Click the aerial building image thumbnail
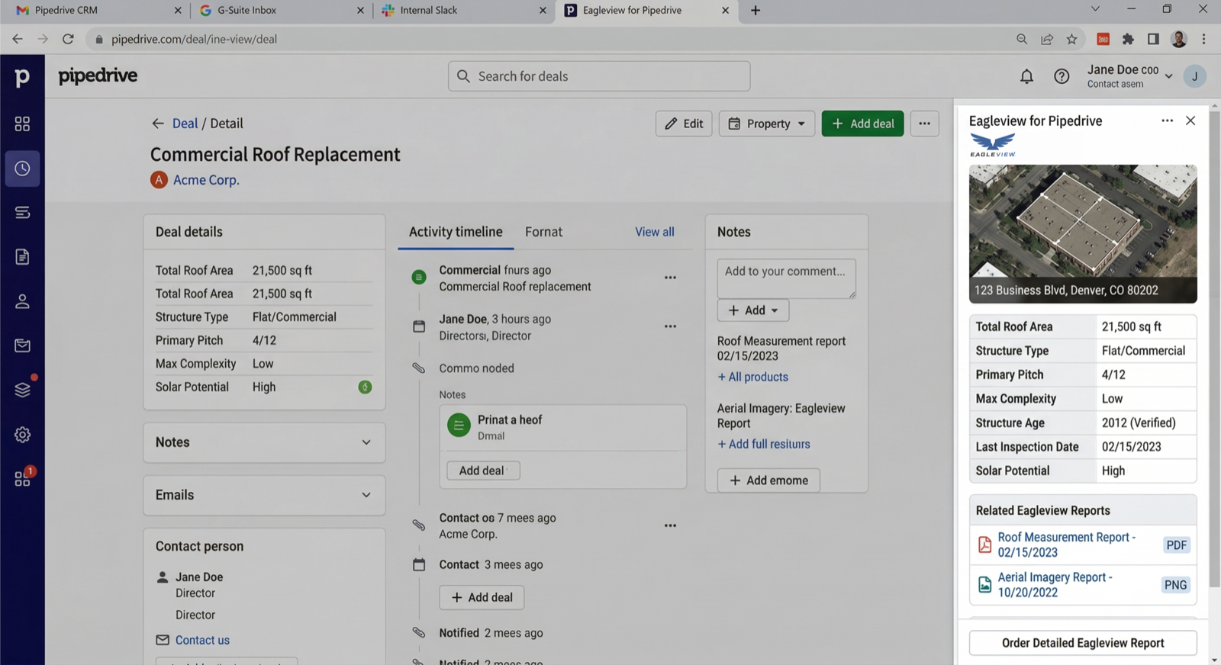The height and width of the screenshot is (665, 1221). [1083, 234]
